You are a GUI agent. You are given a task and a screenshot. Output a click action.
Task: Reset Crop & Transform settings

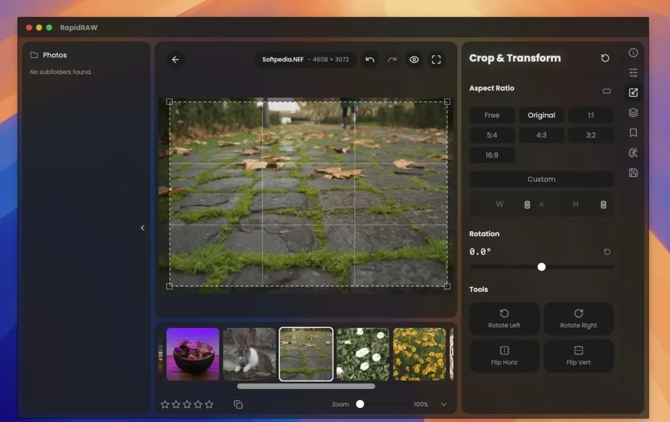[605, 58]
